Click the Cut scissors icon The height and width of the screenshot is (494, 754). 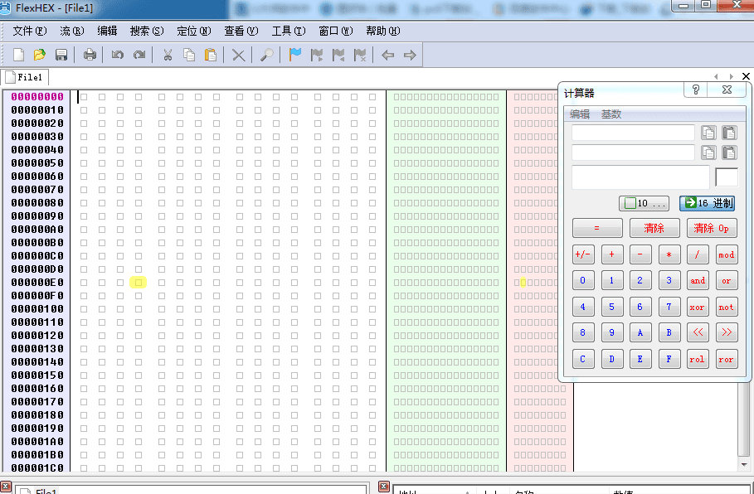point(167,55)
